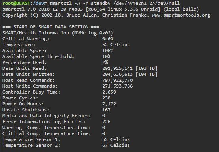Click the Host Read Commands value 797,922,770
The height and width of the screenshot is (152, 219).
point(117,80)
